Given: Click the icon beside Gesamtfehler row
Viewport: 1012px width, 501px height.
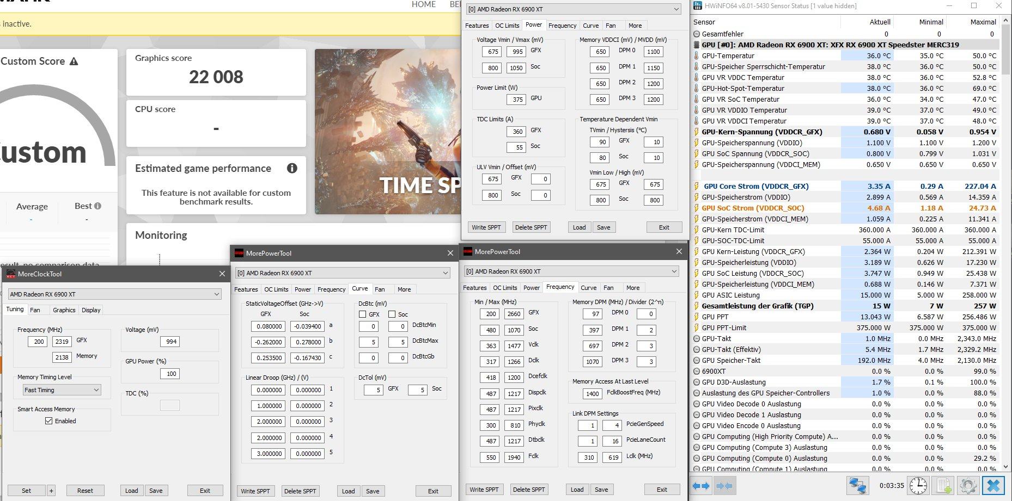Looking at the screenshot, I should click(x=697, y=34).
